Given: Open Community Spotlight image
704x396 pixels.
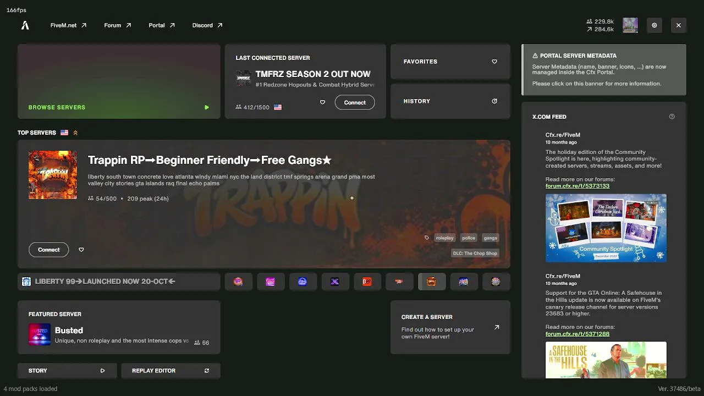Looking at the screenshot, I should pyautogui.click(x=606, y=228).
